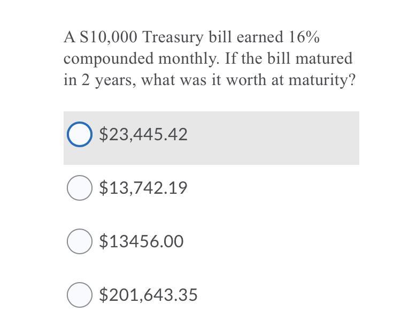Pick the $13456.00 radio button
The image size is (401, 334).
click(80, 241)
